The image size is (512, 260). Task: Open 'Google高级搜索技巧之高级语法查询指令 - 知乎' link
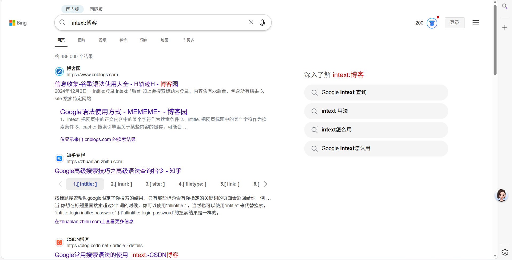118,171
